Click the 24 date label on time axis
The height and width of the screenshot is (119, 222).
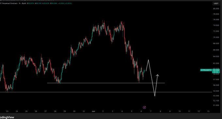pyautogui.click(x=17, y=111)
